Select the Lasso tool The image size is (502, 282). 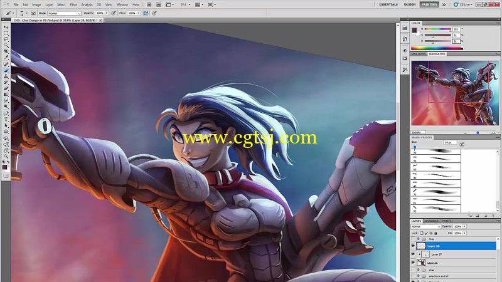click(x=6, y=39)
